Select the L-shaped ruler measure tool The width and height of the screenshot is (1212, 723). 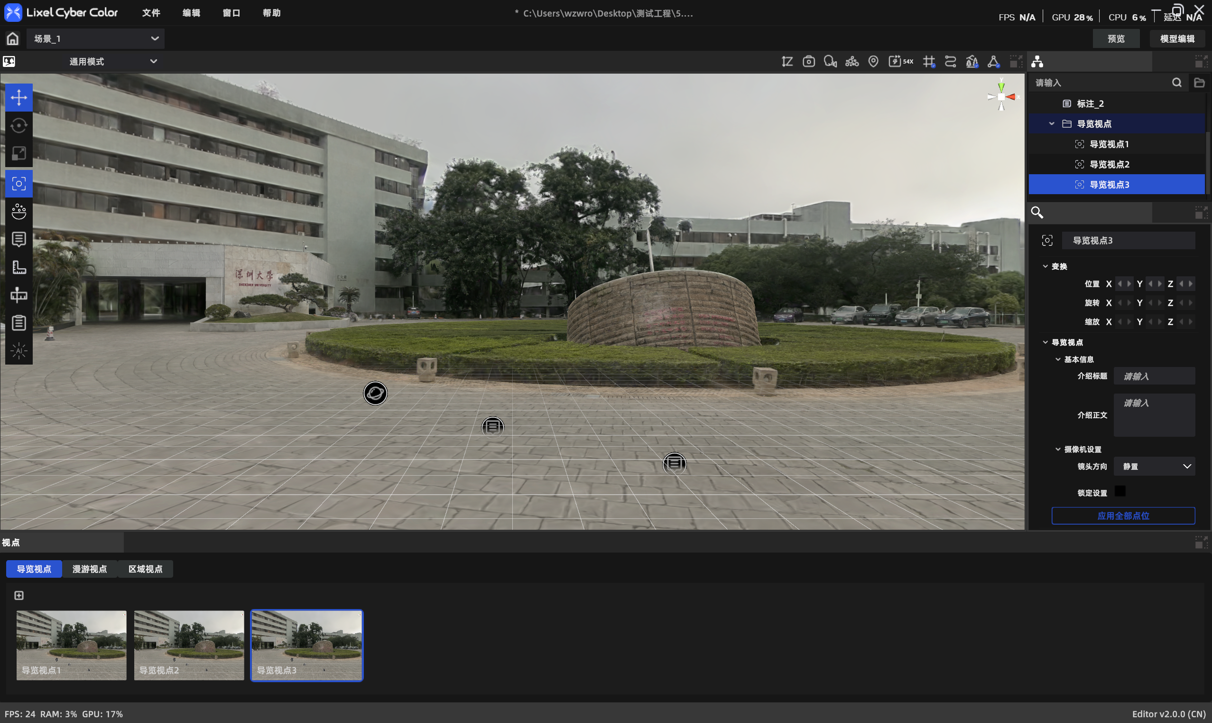pos(19,267)
